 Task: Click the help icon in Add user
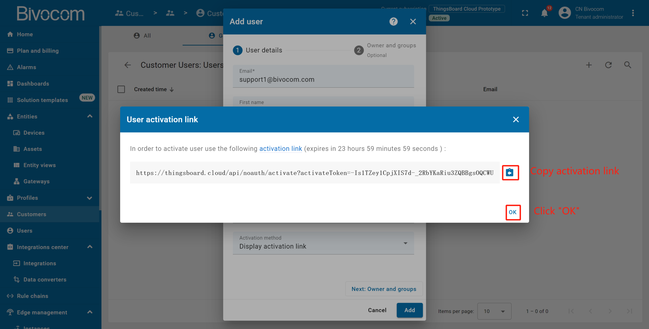tap(393, 22)
